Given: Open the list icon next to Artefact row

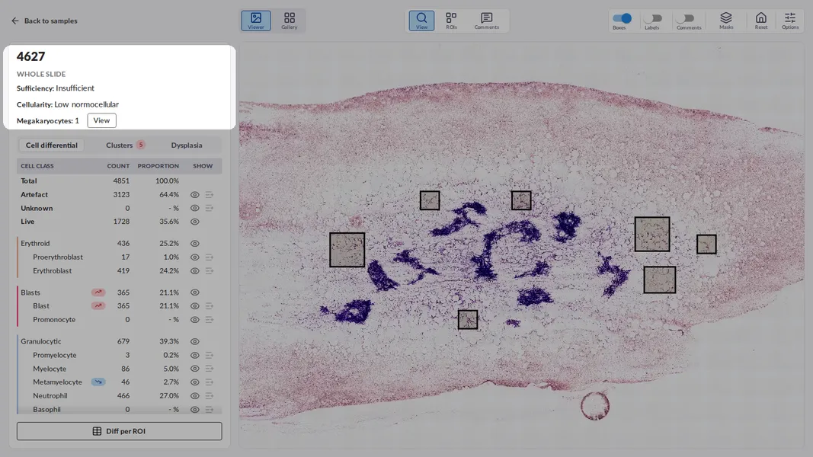Looking at the screenshot, I should click(209, 195).
